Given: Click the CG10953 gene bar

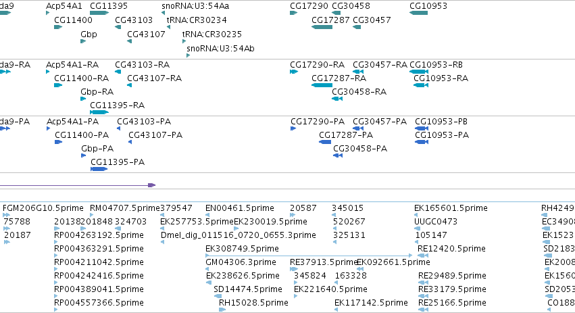Looking at the screenshot, I should [418, 13].
